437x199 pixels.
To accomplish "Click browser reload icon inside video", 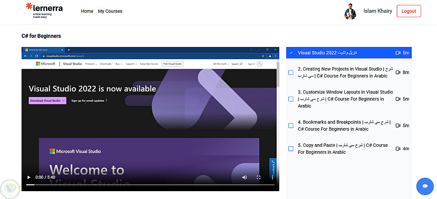I will (37, 56).
